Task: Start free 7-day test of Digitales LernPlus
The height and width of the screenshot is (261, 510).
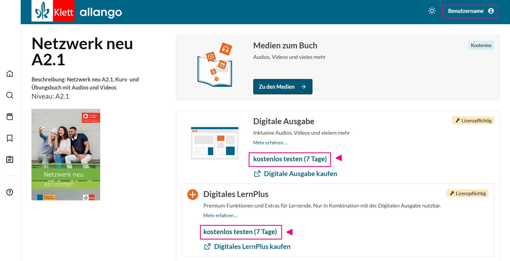Action: pyautogui.click(x=240, y=232)
